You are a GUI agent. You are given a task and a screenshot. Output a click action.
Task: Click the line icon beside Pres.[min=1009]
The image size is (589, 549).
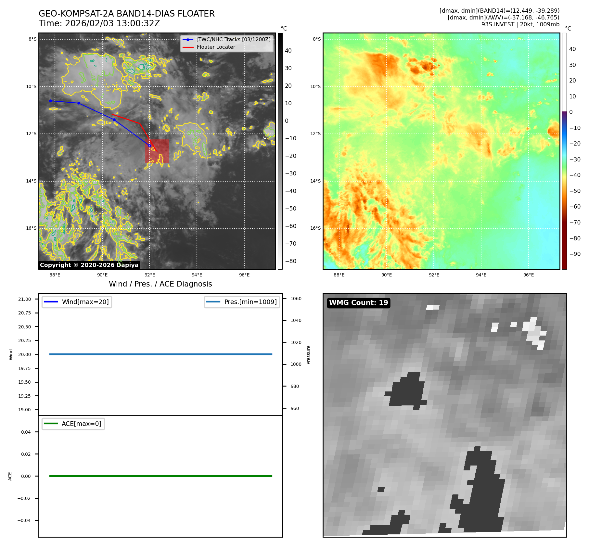click(x=213, y=302)
